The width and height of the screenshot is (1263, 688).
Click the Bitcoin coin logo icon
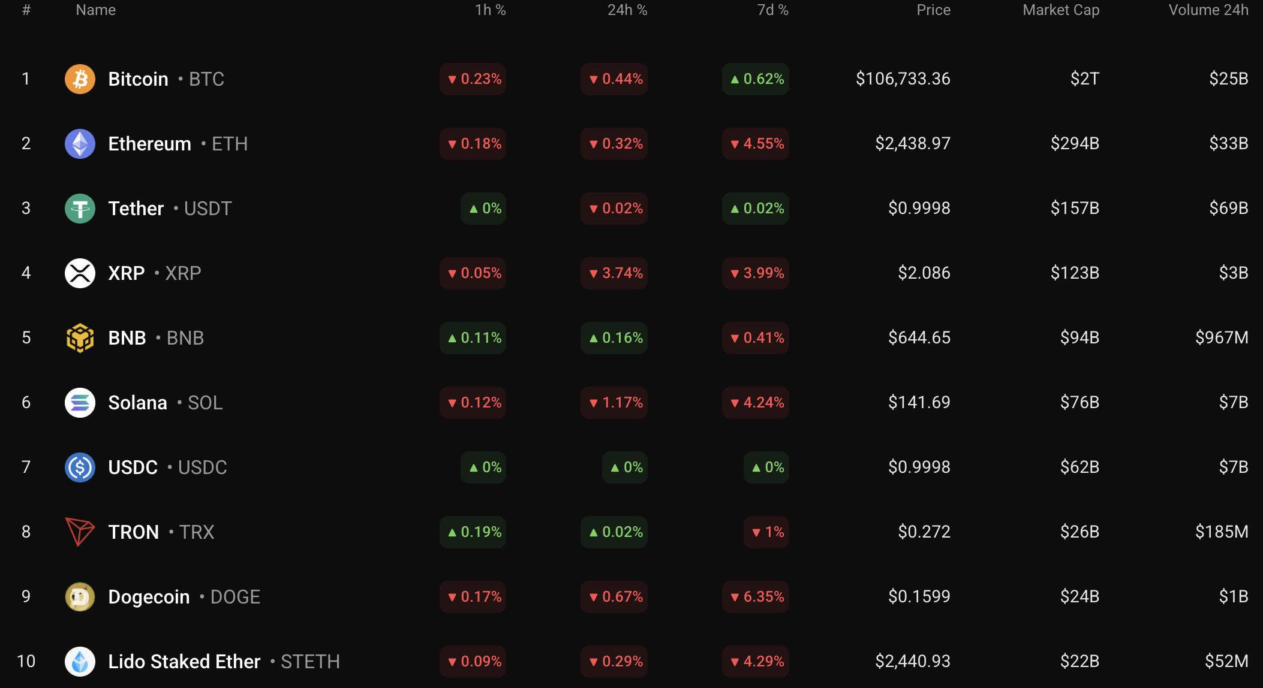coord(80,79)
